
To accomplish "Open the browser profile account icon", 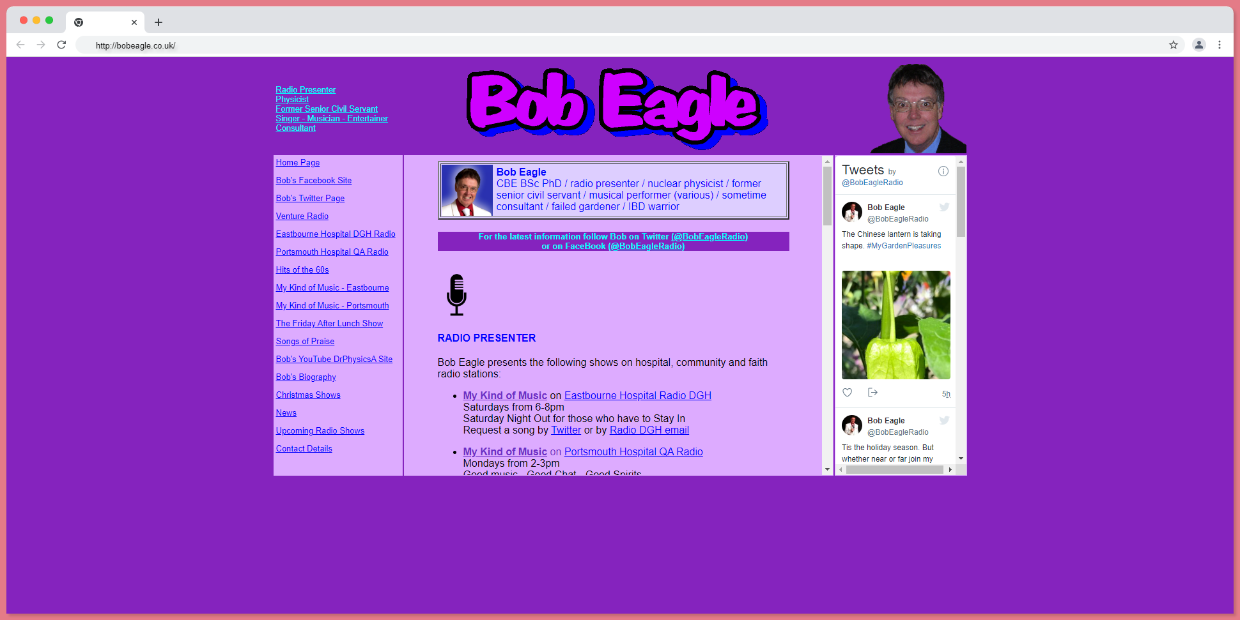I will point(1199,45).
